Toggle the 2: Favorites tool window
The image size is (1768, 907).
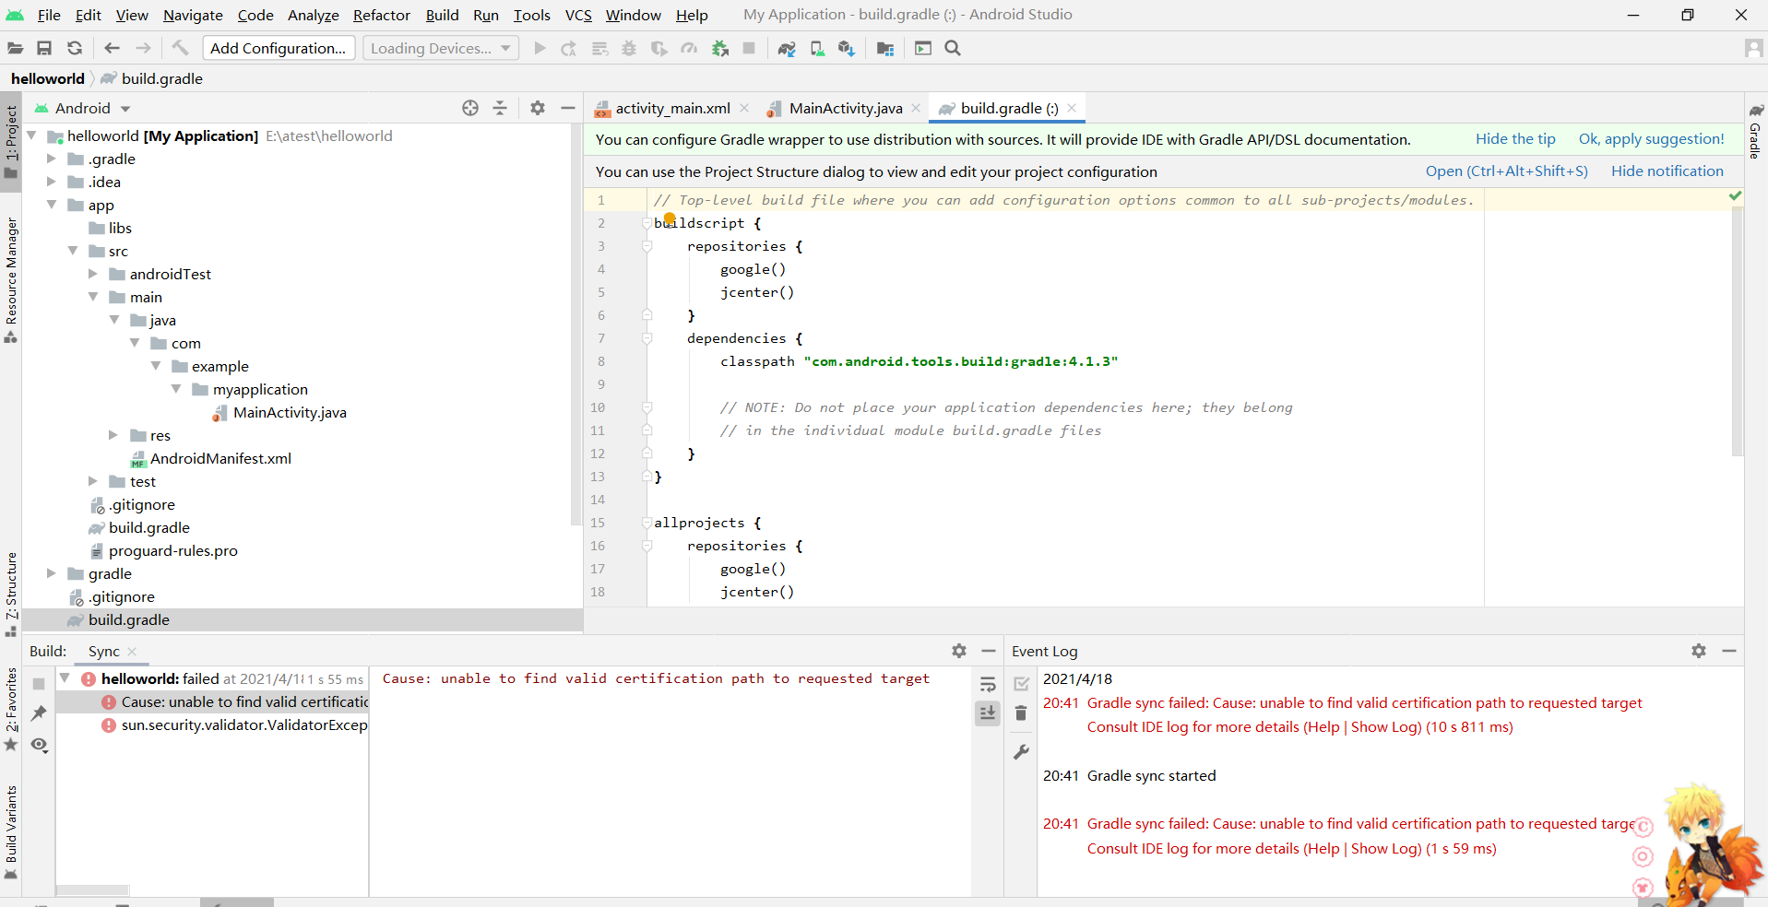[x=11, y=709]
